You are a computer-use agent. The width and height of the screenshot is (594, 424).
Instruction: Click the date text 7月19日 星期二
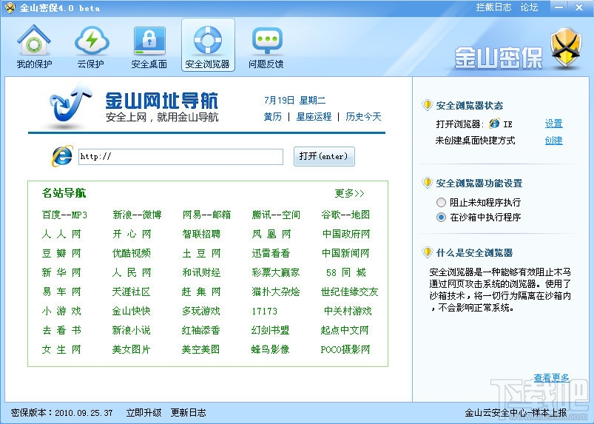[294, 101]
